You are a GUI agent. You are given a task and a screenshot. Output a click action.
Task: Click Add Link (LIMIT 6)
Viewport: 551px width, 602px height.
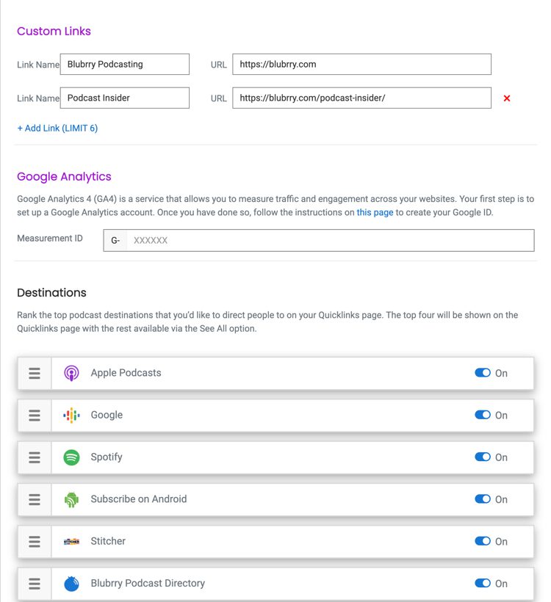coord(57,128)
